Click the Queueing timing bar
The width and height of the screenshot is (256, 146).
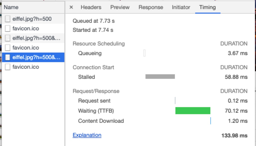144,53
